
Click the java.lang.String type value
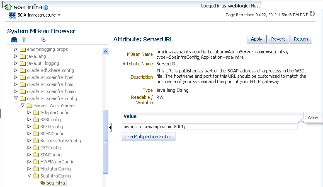pos(172,90)
